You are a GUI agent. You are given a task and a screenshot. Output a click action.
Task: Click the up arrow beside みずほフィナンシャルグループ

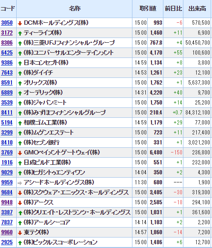pos(20,113)
